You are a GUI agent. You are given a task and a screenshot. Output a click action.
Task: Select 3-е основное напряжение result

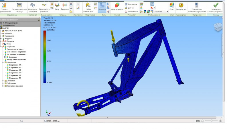tap(16, 54)
